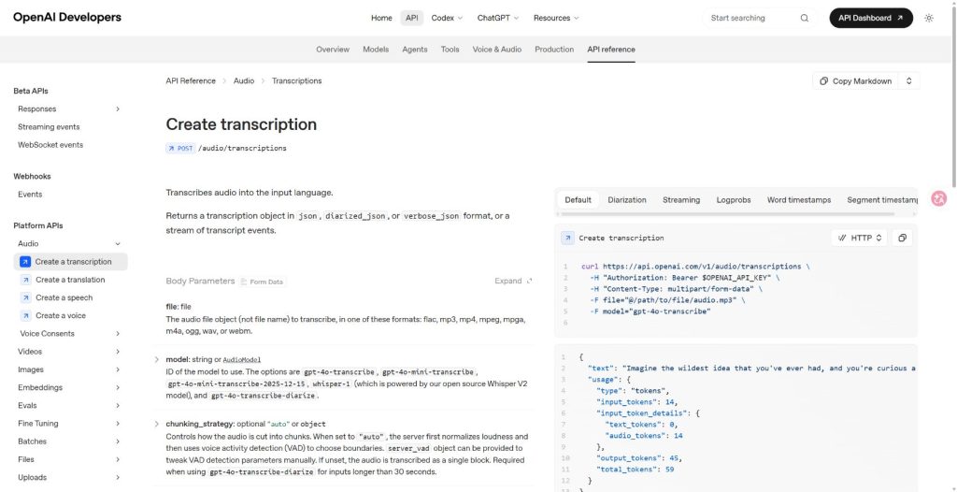Open the Resources menu
The image size is (957, 492).
point(556,19)
